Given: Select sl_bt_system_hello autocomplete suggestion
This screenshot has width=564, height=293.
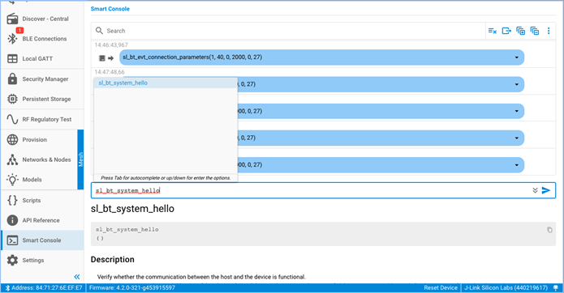Looking at the screenshot, I should 166,83.
